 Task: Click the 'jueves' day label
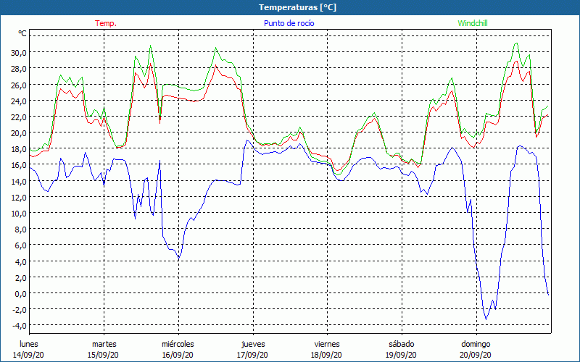point(253,344)
